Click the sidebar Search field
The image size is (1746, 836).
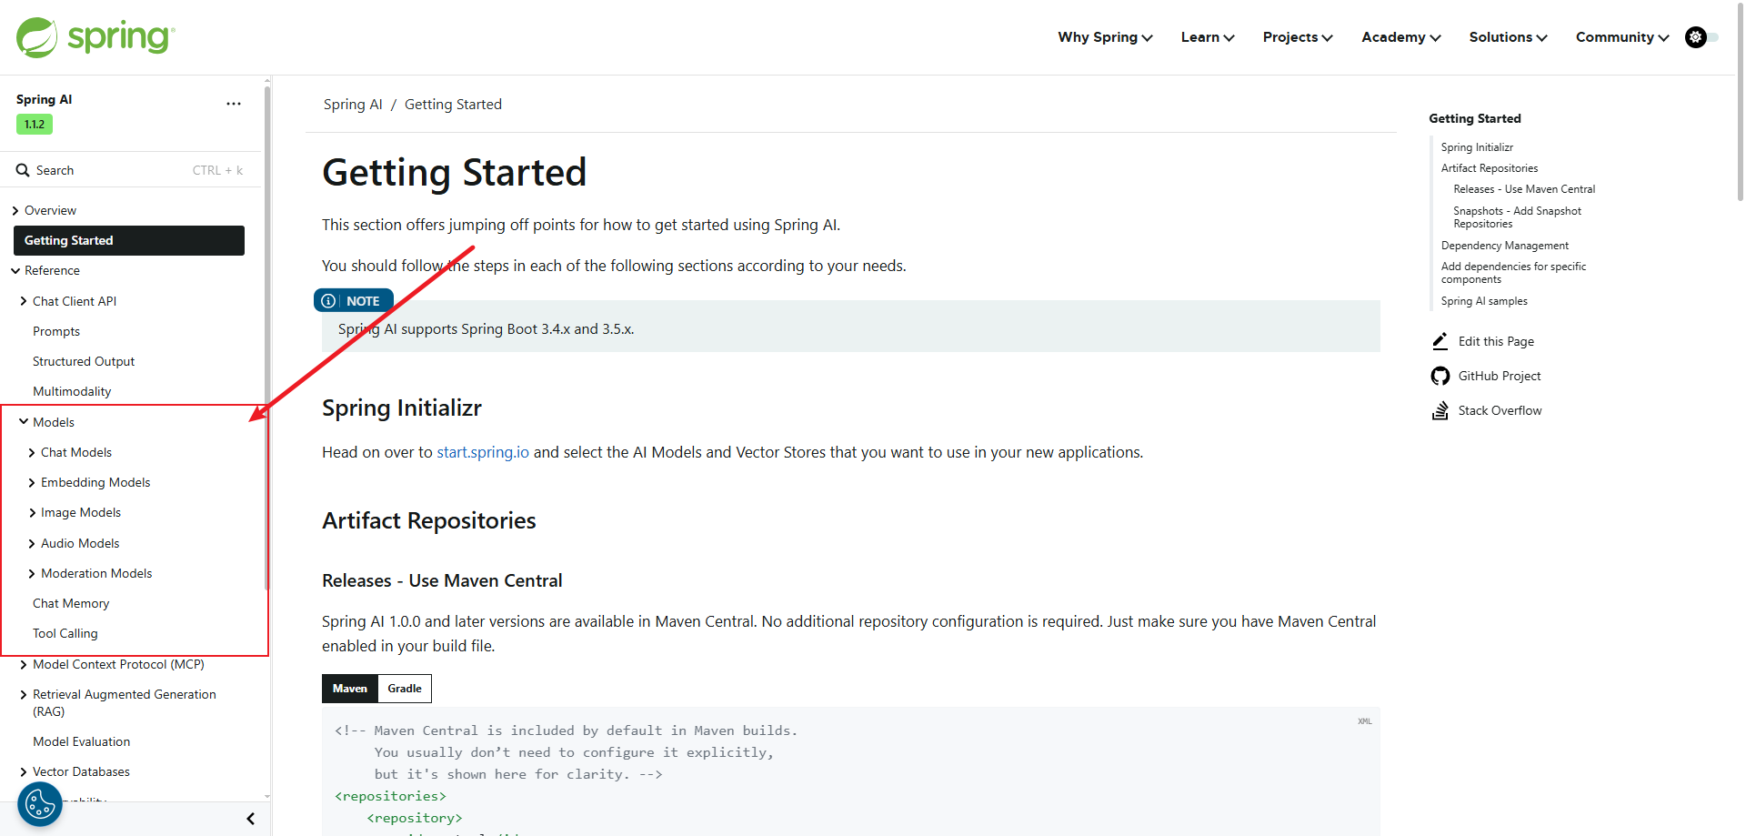click(x=129, y=170)
